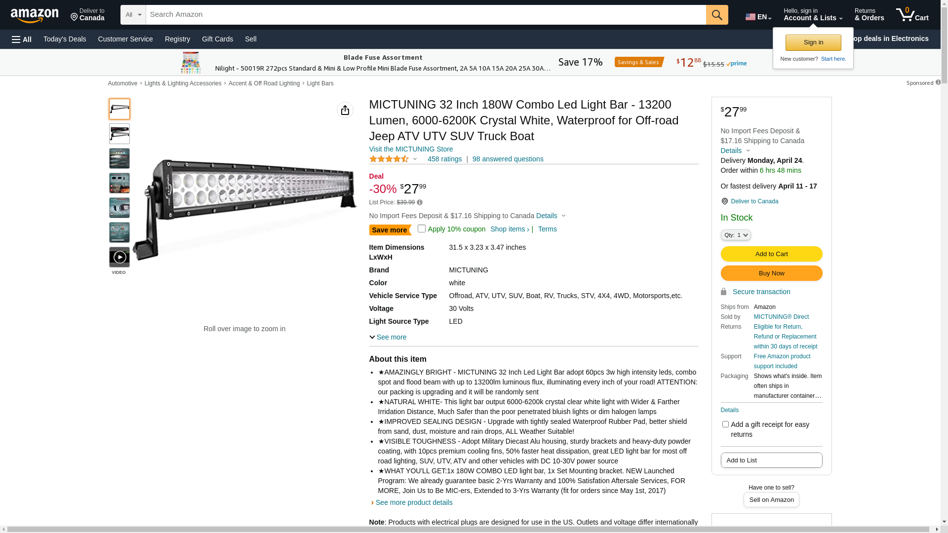
Task: Click the share icon on product image
Action: (345, 110)
